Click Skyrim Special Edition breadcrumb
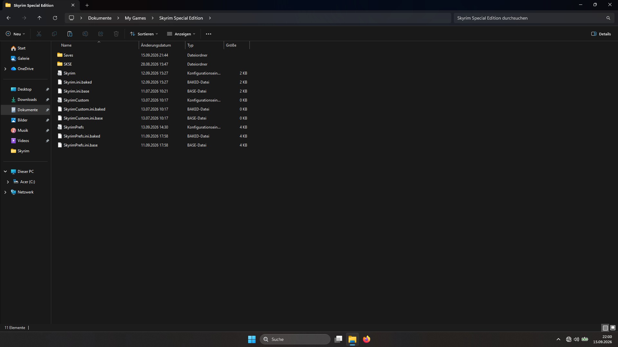The width and height of the screenshot is (618, 347). 181,18
